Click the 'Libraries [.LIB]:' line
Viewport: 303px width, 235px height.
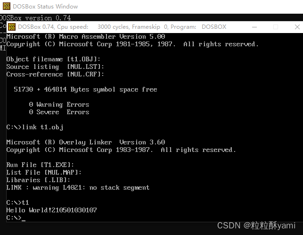[x=38, y=180]
